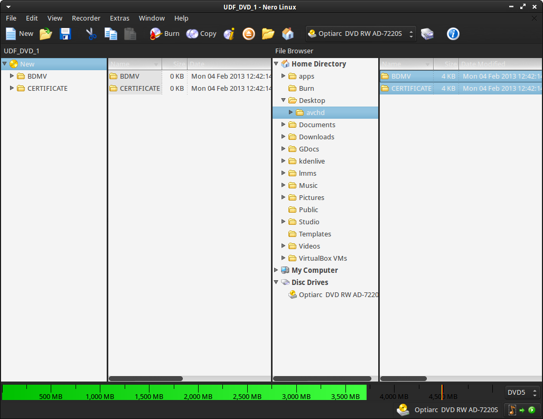Collapse the Home Directory tree node

[276, 64]
